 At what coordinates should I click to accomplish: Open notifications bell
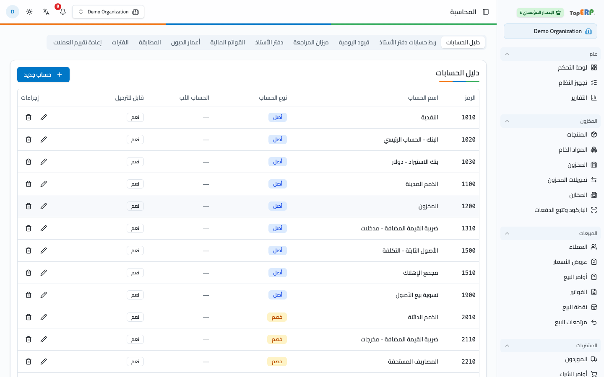(63, 12)
